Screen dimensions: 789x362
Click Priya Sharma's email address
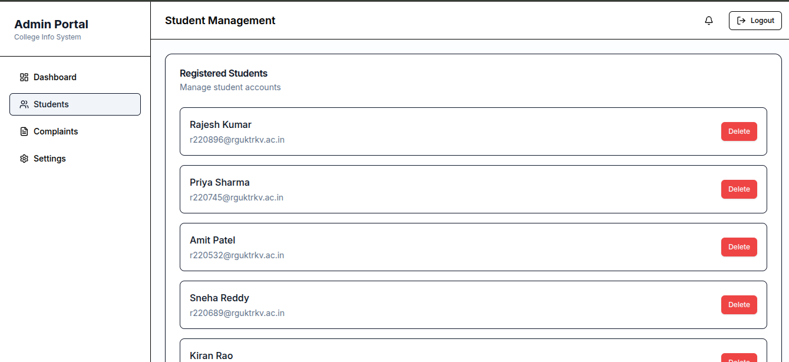pos(236,198)
